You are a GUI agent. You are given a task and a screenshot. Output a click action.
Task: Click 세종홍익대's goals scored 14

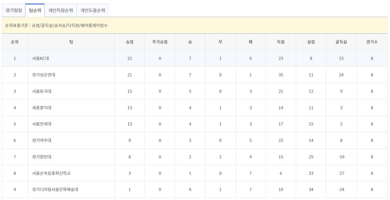(281, 108)
